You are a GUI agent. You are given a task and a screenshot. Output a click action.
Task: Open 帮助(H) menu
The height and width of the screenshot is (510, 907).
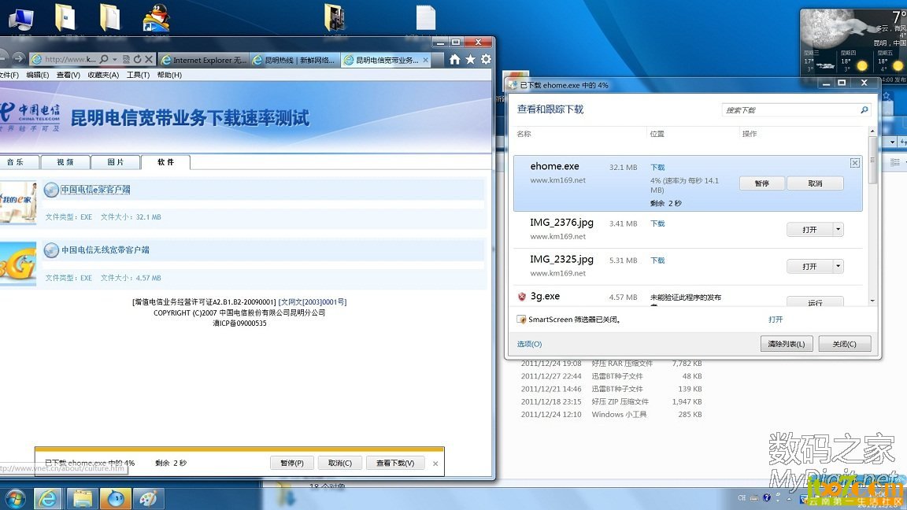(169, 76)
